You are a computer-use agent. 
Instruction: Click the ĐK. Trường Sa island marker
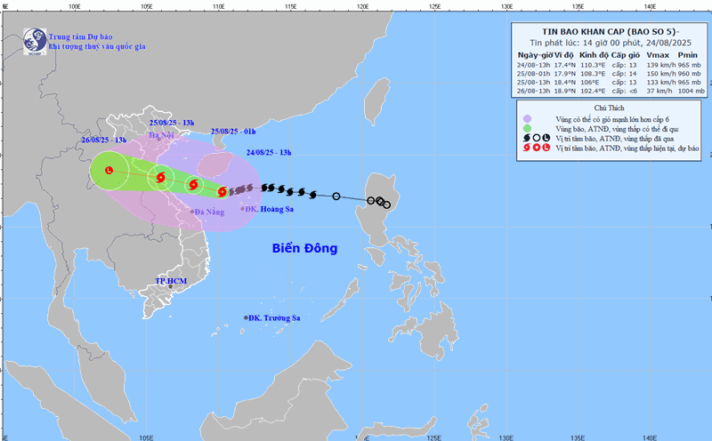pyautogui.click(x=247, y=318)
